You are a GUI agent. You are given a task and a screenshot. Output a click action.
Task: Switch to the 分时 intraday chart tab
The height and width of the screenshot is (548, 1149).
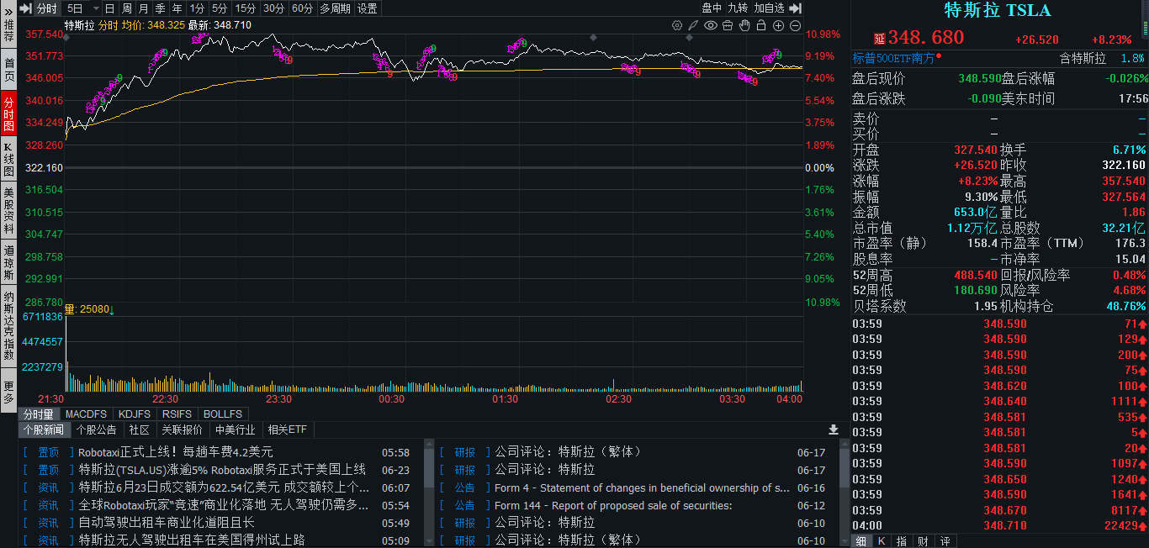(46, 8)
